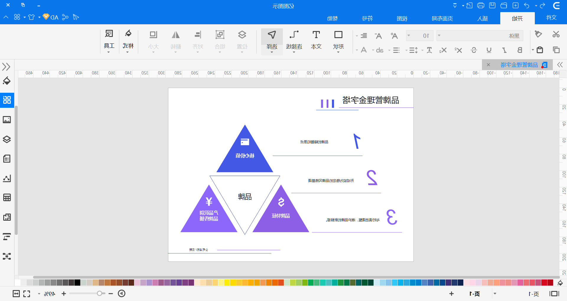Click the zoom out minus button
Screen dimensions: 567x301
click(111, 294)
